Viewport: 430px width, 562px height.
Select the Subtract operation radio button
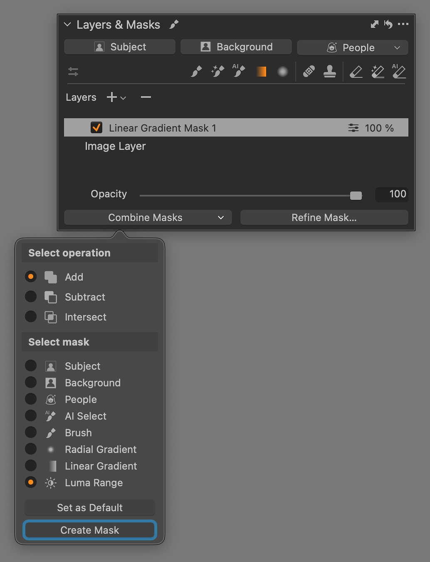click(x=31, y=296)
